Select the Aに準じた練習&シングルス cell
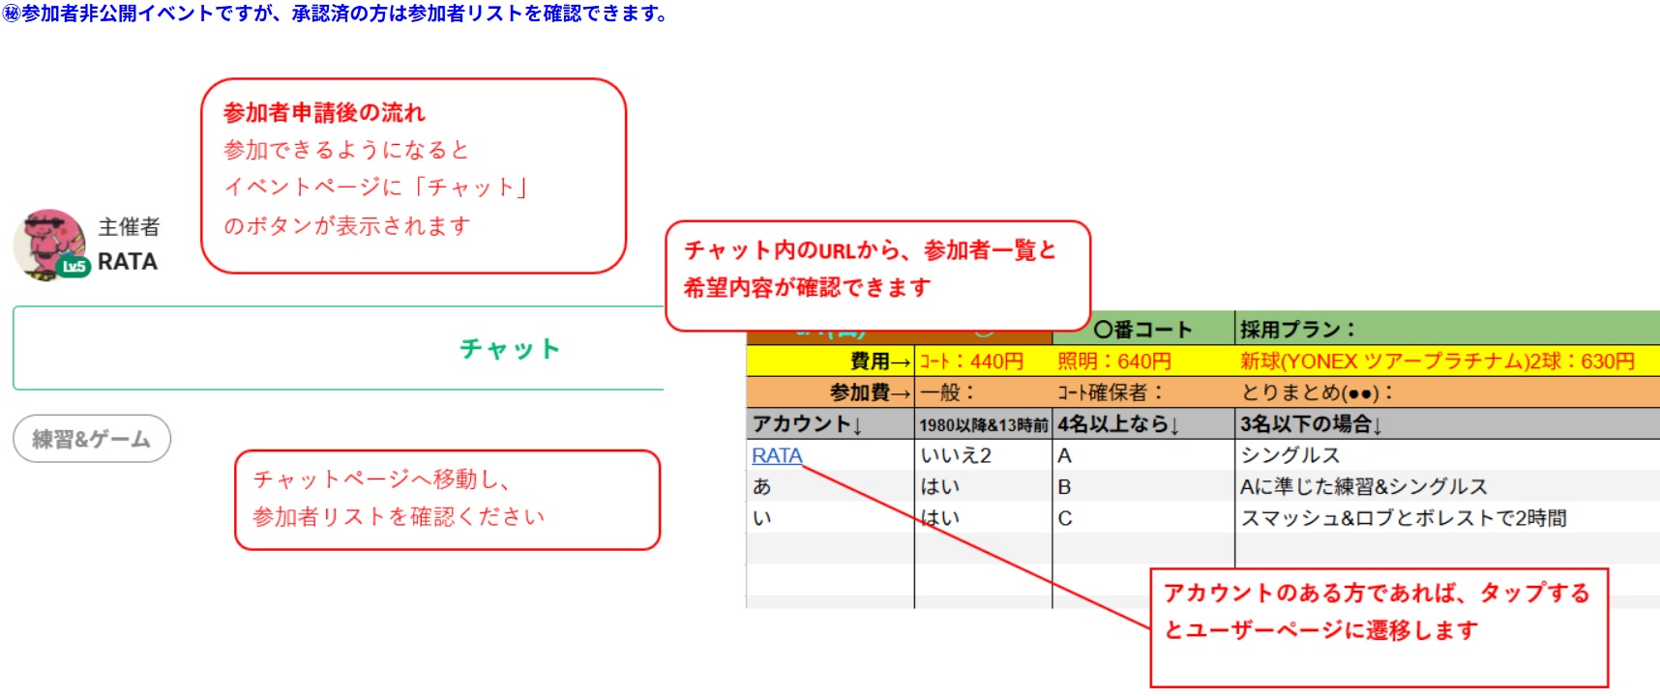Screen dimensions: 1660x696 (1364, 486)
